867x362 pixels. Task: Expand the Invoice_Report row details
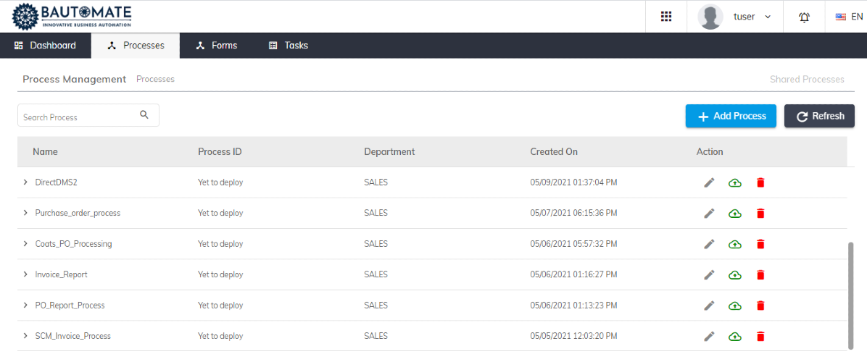pyautogui.click(x=25, y=274)
